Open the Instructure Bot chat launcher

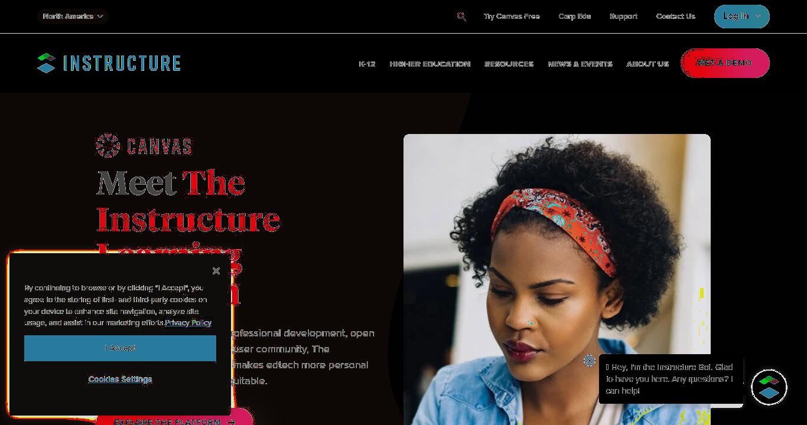point(769,387)
